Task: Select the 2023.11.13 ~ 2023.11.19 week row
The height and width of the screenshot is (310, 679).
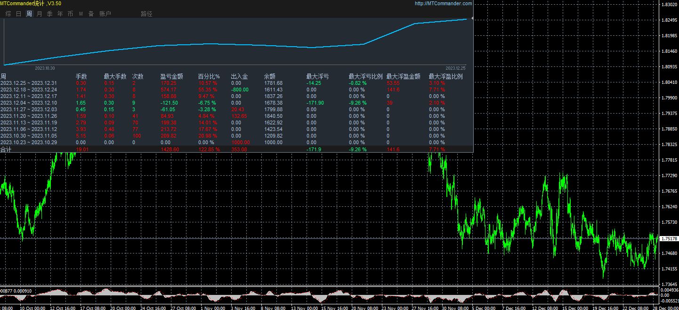Action: [237, 122]
